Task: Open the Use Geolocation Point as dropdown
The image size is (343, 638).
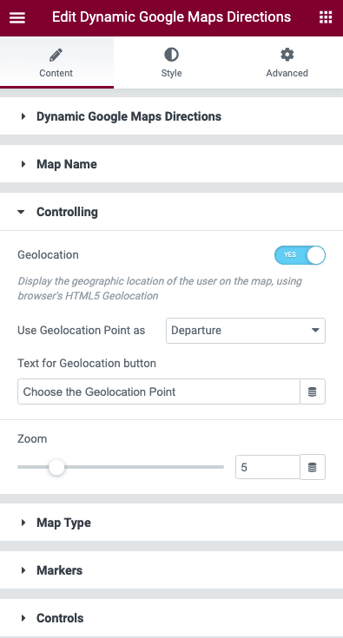Action: (246, 331)
